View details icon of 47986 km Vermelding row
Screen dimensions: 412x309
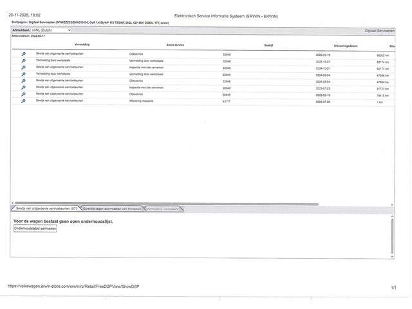[x=24, y=75]
